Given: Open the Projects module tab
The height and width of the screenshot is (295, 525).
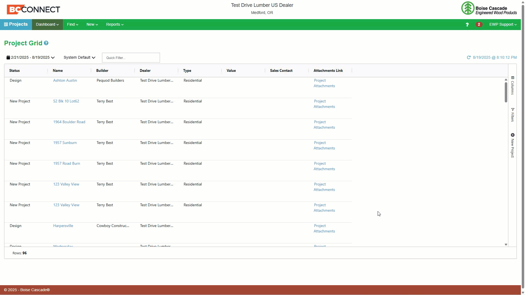Looking at the screenshot, I should 16,25.
